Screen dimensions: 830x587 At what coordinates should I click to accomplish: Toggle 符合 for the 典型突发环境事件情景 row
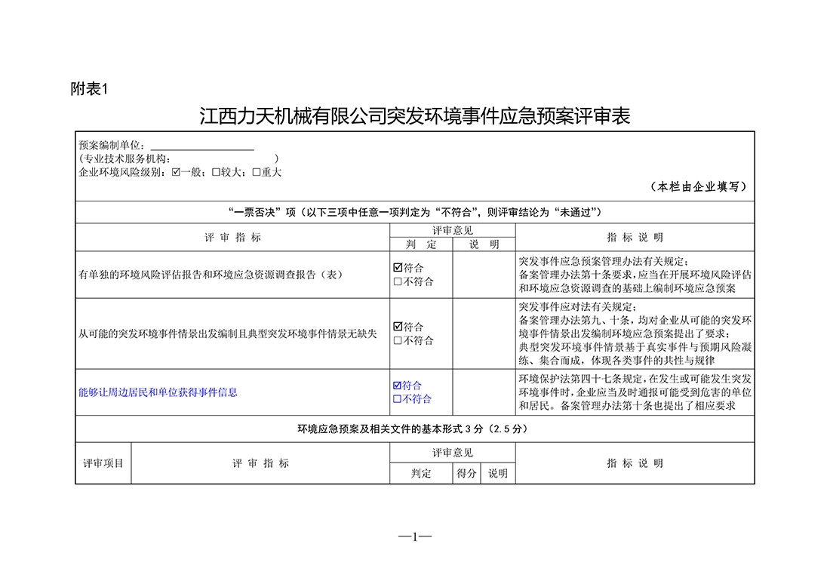click(x=398, y=327)
